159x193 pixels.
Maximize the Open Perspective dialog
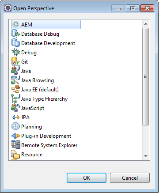(x=132, y=8)
